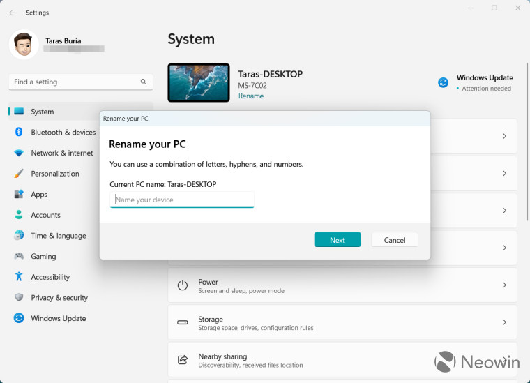Click the MS-7C02 model text
Image resolution: width=530 pixels, height=383 pixels.
tap(252, 86)
